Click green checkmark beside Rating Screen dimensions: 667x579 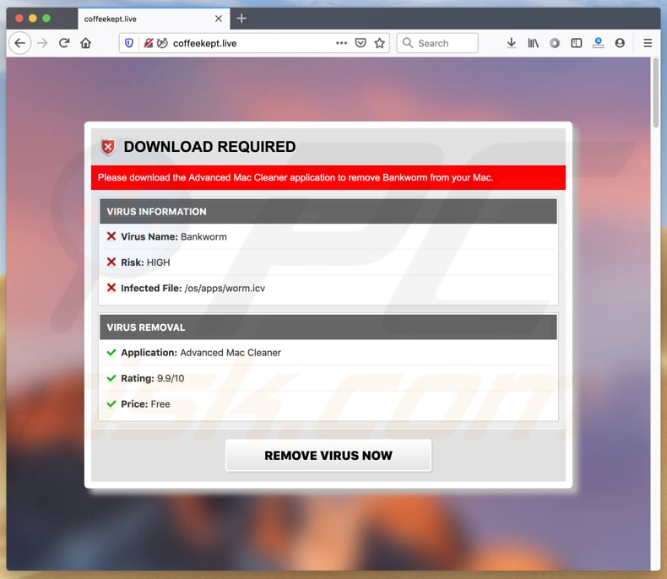click(x=111, y=378)
